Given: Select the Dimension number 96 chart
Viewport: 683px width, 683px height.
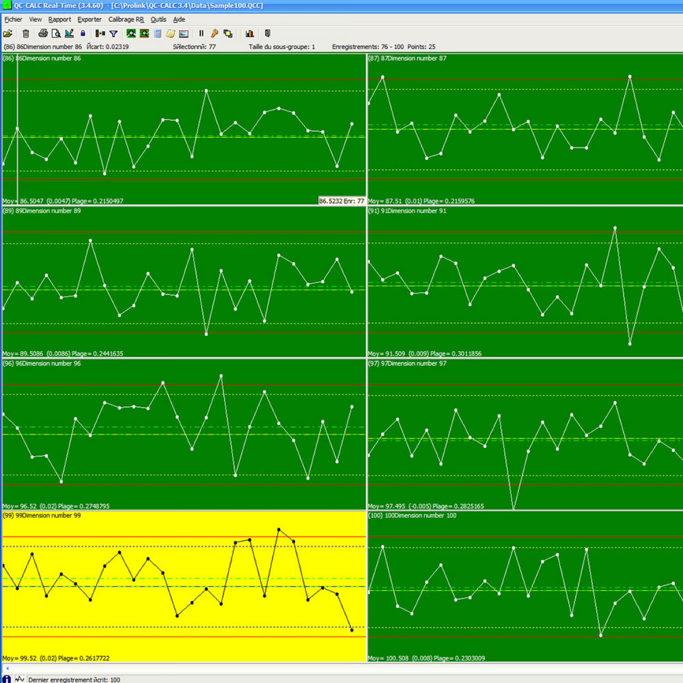Looking at the screenshot, I should (x=184, y=434).
